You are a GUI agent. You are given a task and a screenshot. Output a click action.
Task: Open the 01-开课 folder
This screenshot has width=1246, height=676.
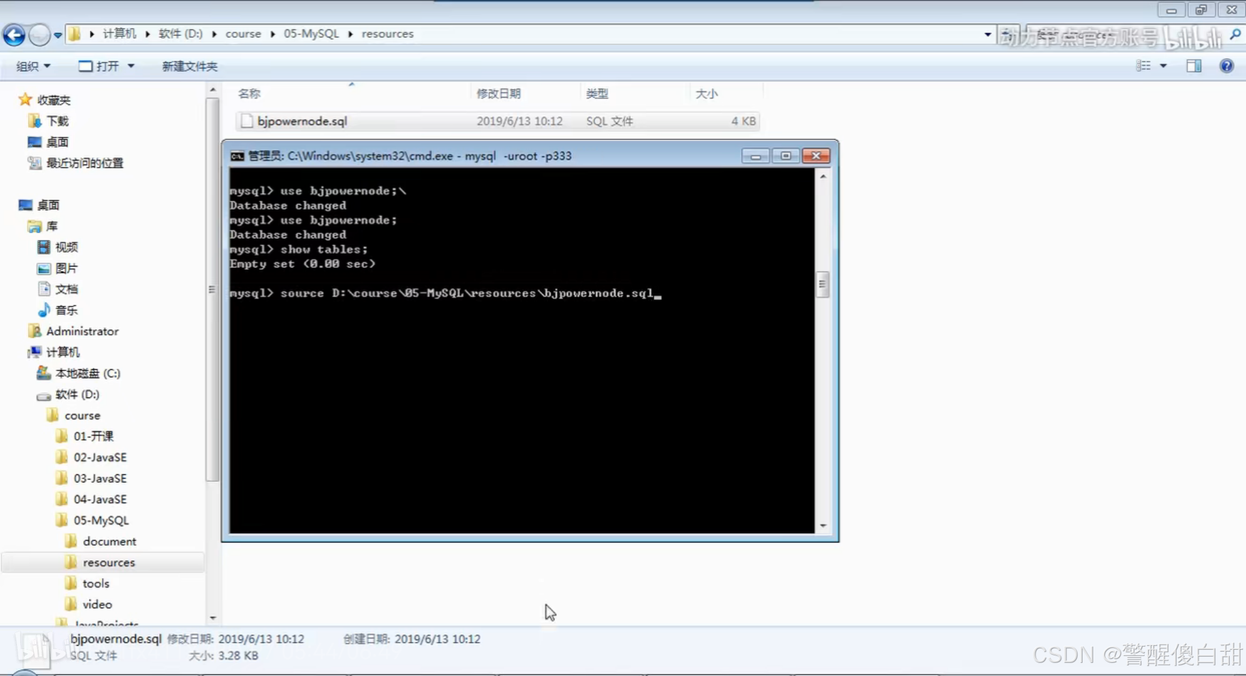(93, 436)
